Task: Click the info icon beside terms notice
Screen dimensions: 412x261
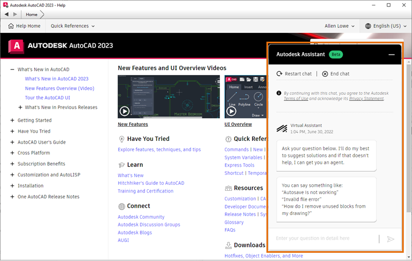Action: point(279,93)
